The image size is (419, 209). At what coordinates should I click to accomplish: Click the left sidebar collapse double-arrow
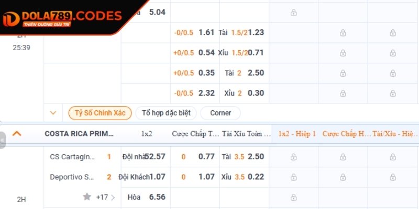(3, 140)
